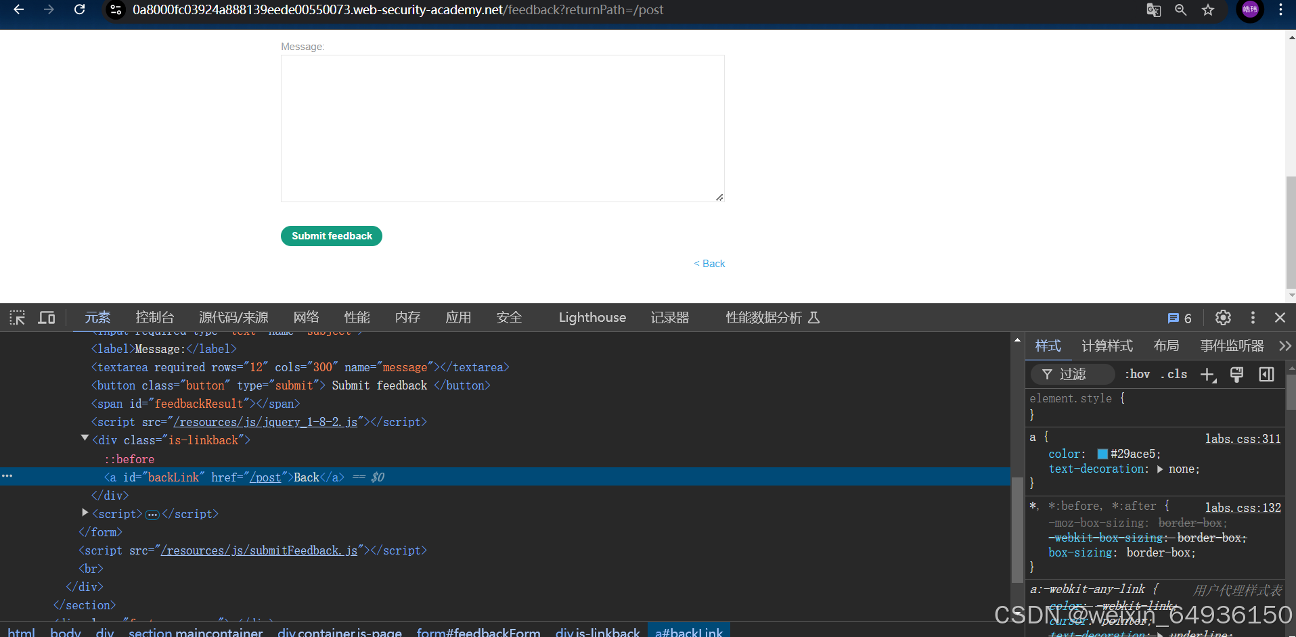Activate the DevTools element inspector tool

[x=18, y=318]
